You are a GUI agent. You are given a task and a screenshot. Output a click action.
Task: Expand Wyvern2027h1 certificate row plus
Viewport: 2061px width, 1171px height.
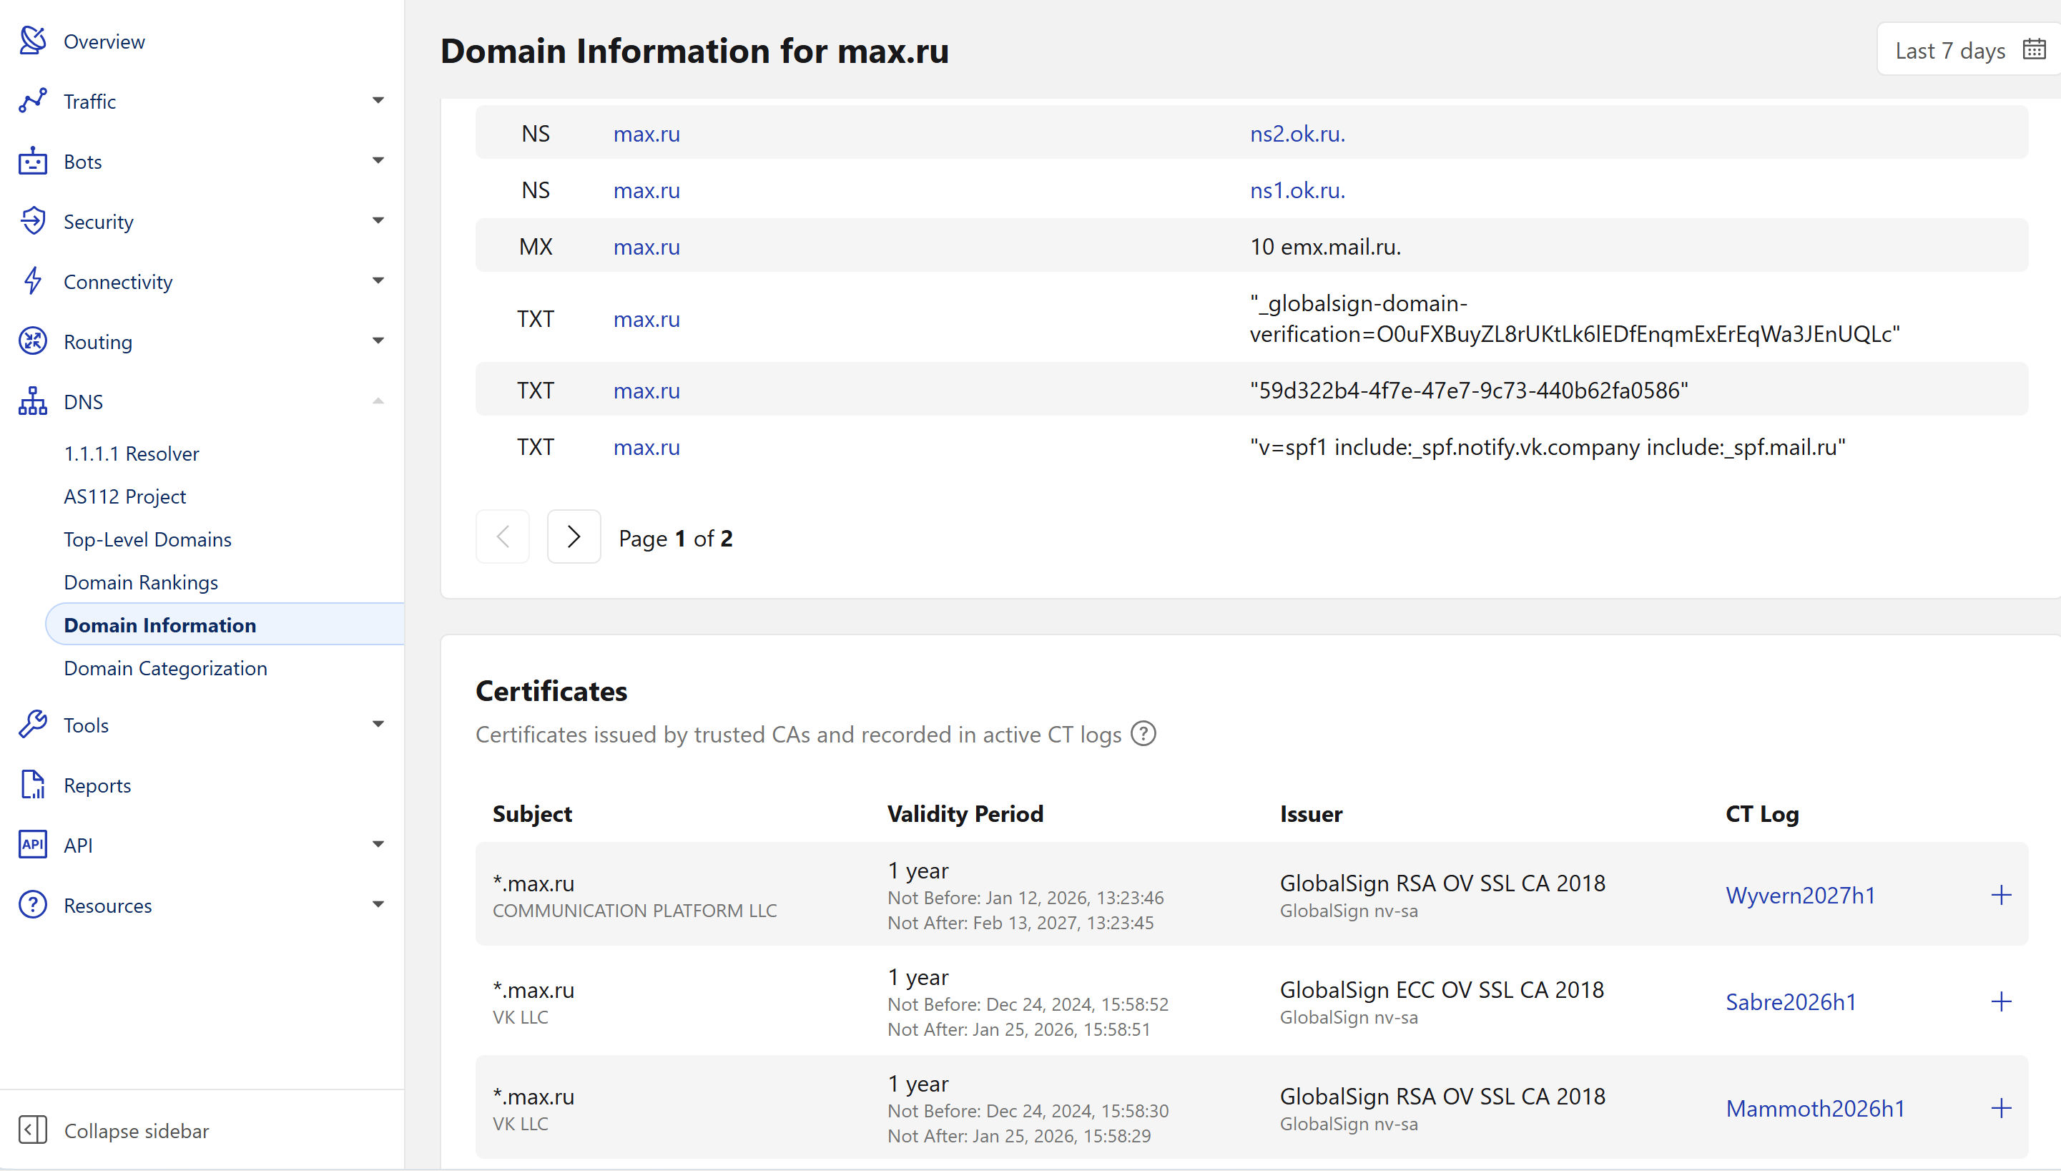pos(2001,895)
